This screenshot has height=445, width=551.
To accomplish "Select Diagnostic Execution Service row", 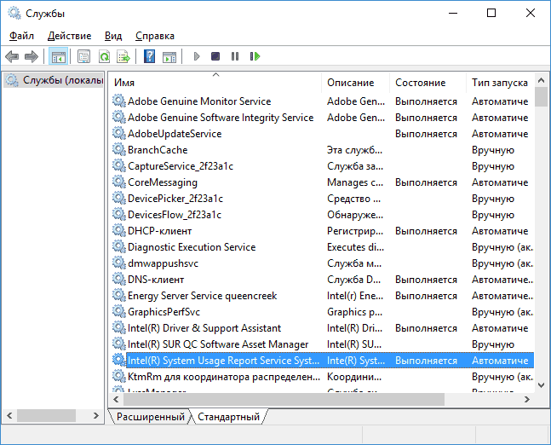I will [322, 246].
